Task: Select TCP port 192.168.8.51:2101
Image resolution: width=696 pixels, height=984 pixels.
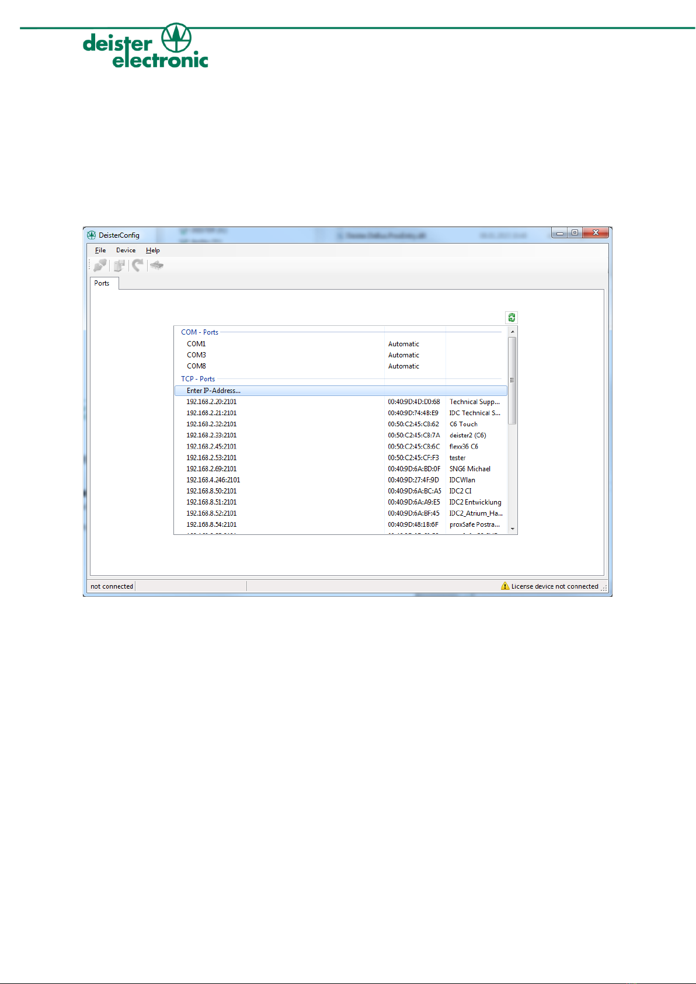Action: (211, 502)
